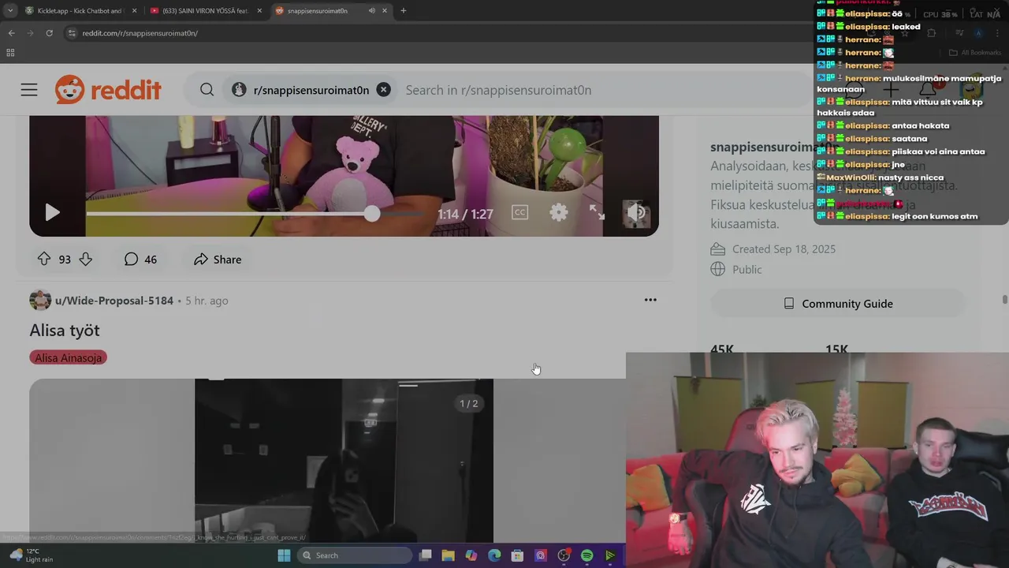1009x568 pixels.
Task: Play the video post
Action: [52, 212]
